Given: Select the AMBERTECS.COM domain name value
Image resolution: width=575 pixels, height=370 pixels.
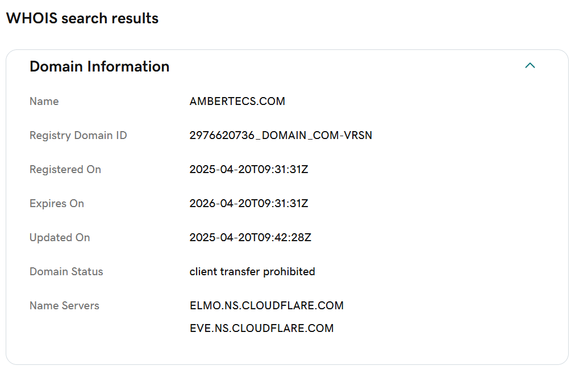Looking at the screenshot, I should 238,102.
